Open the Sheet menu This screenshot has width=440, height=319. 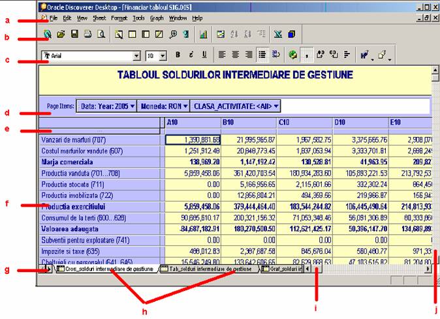99,18
